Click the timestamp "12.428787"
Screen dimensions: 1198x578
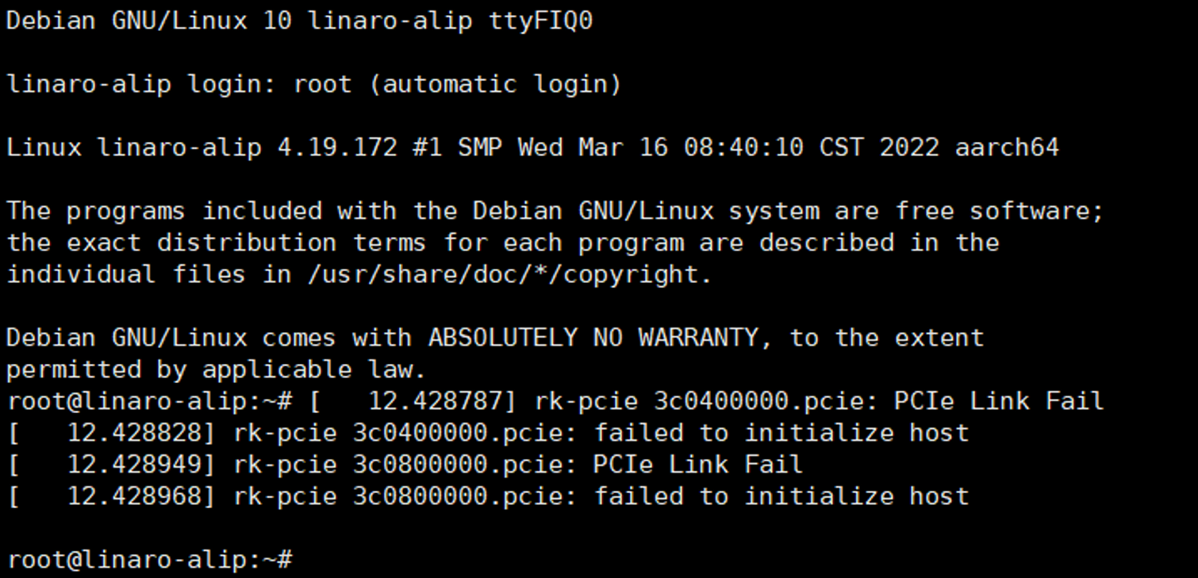[435, 401]
